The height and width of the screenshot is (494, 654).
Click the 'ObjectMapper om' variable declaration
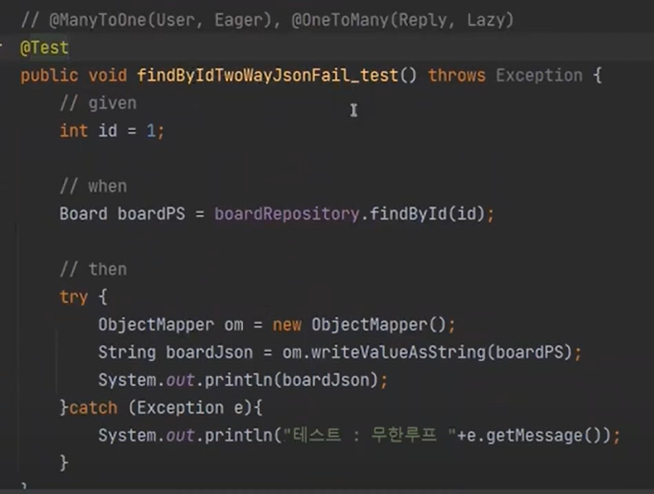[171, 325]
